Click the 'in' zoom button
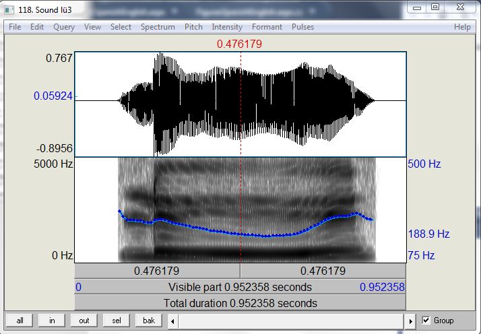The height and width of the screenshot is (334, 481). click(x=52, y=321)
